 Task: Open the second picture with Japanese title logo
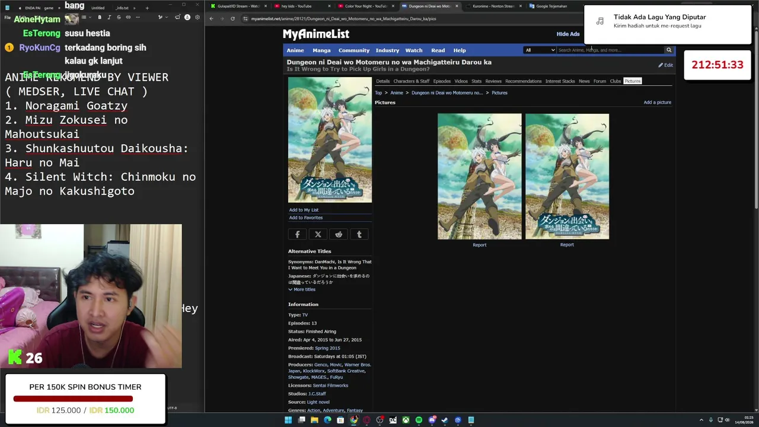coord(567,177)
